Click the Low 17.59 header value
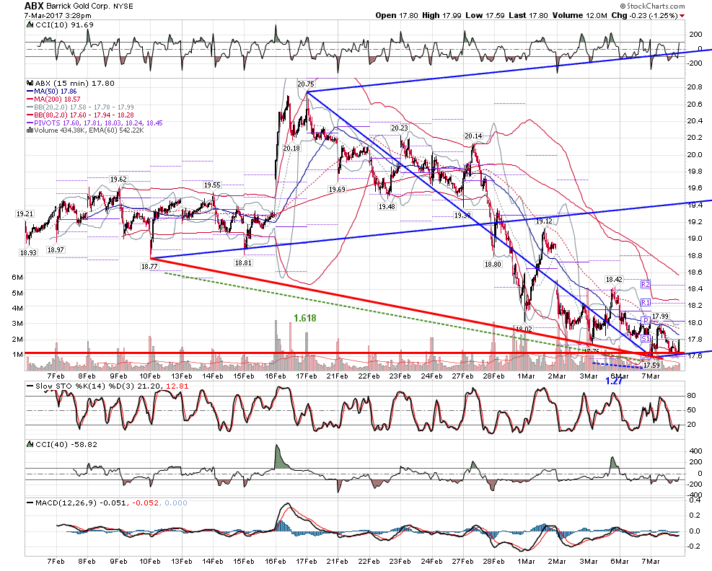Image resolution: width=712 pixels, height=571 pixels. (x=485, y=15)
